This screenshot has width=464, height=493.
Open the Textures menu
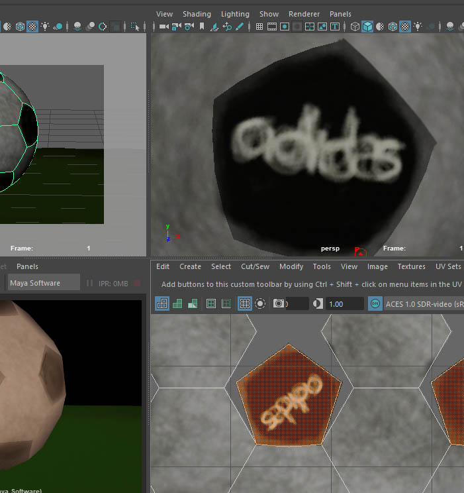tap(411, 266)
